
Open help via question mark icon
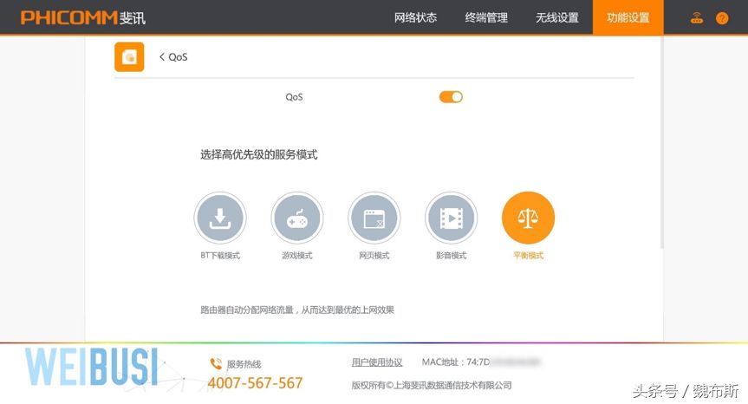pyautogui.click(x=722, y=18)
